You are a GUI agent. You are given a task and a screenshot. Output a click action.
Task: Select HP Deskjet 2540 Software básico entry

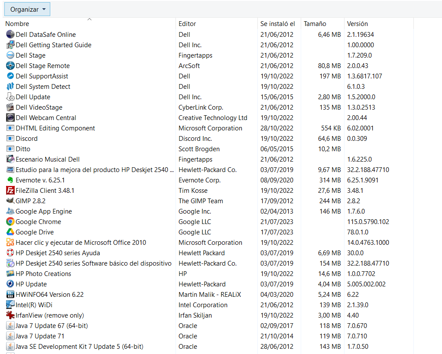coord(94,263)
